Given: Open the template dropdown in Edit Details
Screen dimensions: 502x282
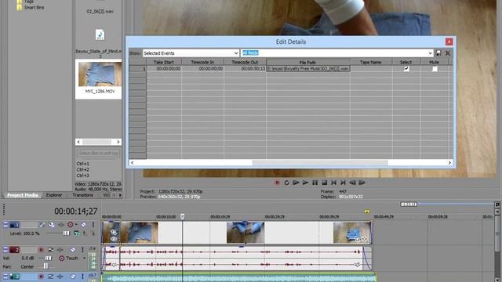Looking at the screenshot, I should (x=430, y=53).
